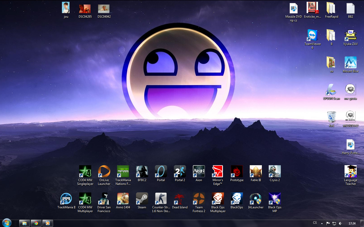364x227 pixels.
Task: Open the network status tray icon
Action: (334, 223)
